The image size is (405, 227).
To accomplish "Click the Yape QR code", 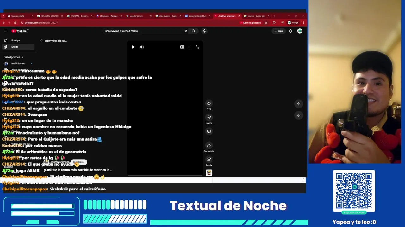I will 354,191.
